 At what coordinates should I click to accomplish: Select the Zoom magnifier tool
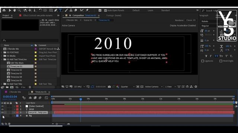click(19, 10)
